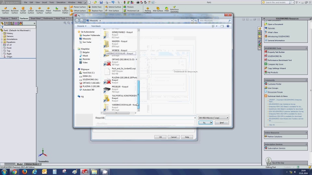Click the Aç open button
312x175 pixels.
tap(204, 122)
